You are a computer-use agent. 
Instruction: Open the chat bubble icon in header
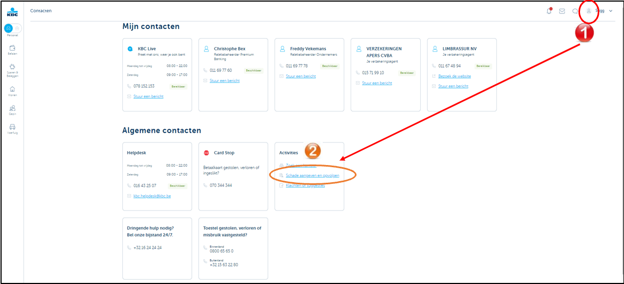575,11
